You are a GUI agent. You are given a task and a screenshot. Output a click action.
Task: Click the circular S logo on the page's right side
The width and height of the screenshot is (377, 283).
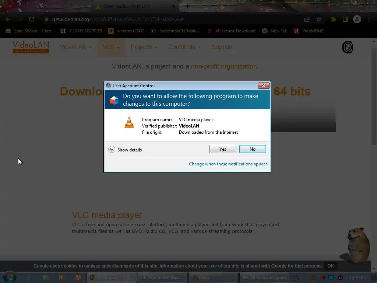click(348, 47)
